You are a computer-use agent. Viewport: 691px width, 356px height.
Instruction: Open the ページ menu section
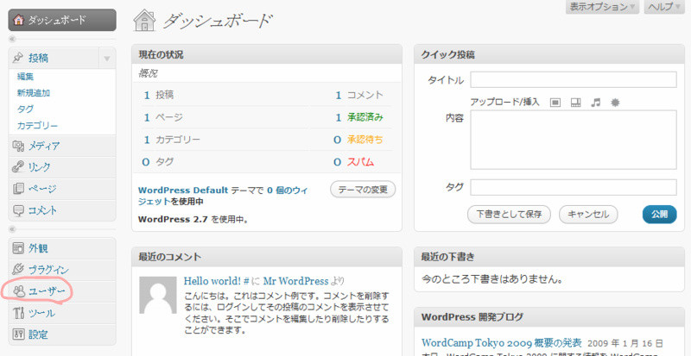(62, 189)
